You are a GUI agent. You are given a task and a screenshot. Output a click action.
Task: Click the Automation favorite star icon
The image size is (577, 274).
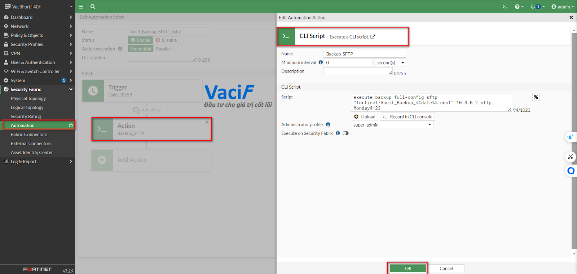point(71,125)
